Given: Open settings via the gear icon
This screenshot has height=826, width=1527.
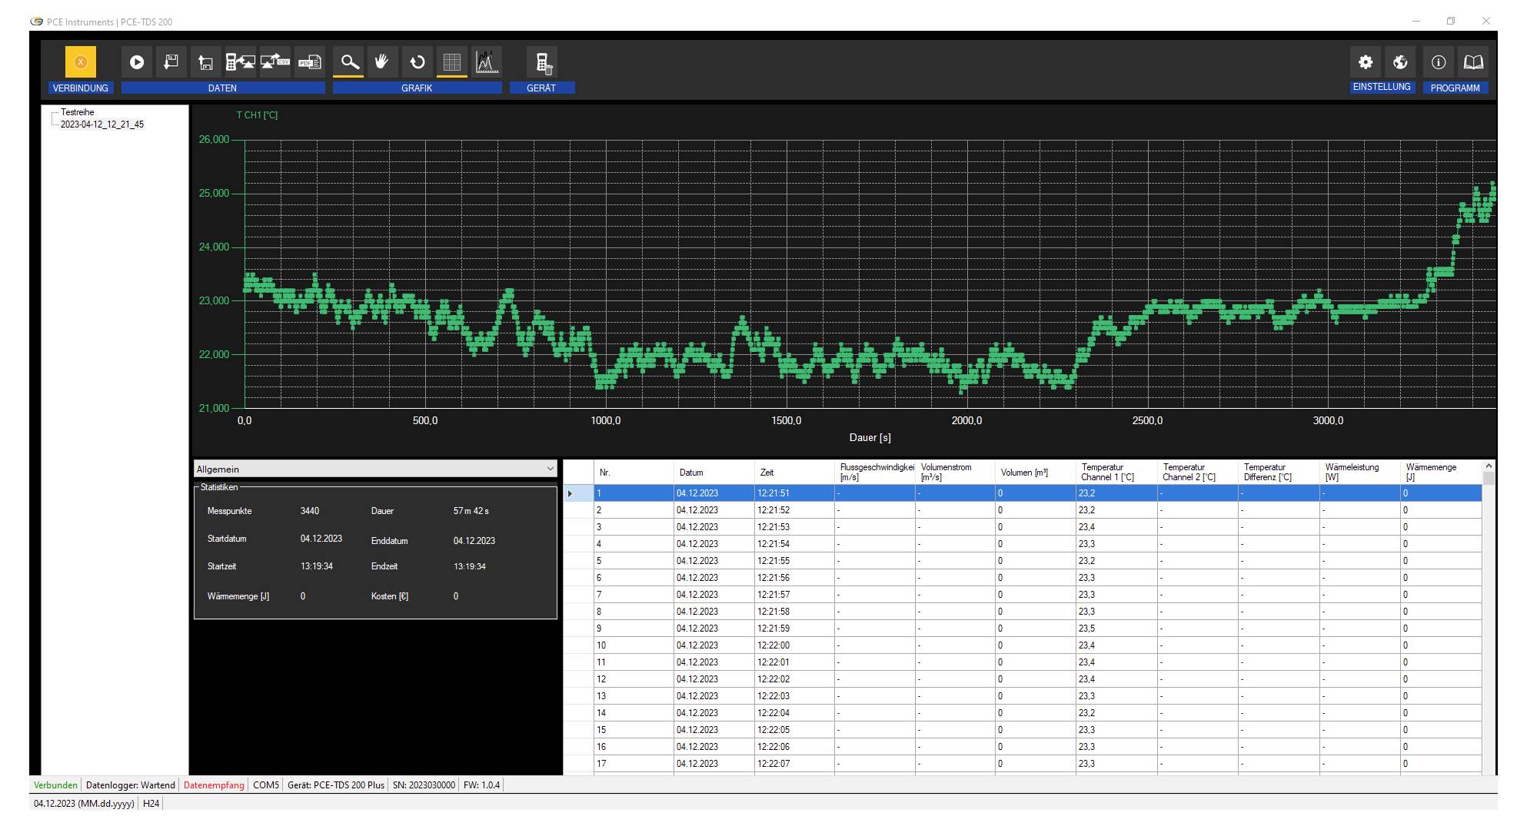Looking at the screenshot, I should 1366,62.
